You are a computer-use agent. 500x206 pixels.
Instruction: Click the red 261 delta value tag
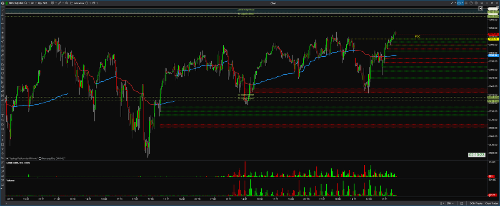coord(492,177)
